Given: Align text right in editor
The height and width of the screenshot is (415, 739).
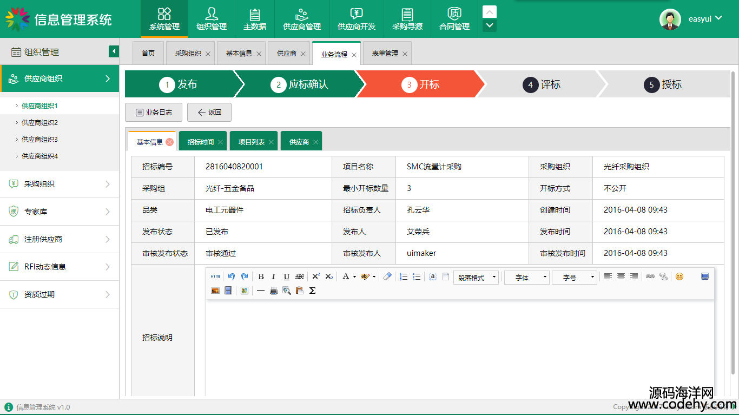Looking at the screenshot, I should [x=634, y=276].
